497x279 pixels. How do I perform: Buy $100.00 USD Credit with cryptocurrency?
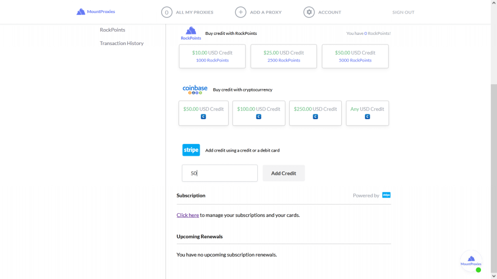point(259,113)
